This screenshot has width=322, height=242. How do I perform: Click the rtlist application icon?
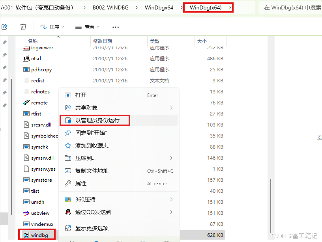pyautogui.click(x=26, y=114)
